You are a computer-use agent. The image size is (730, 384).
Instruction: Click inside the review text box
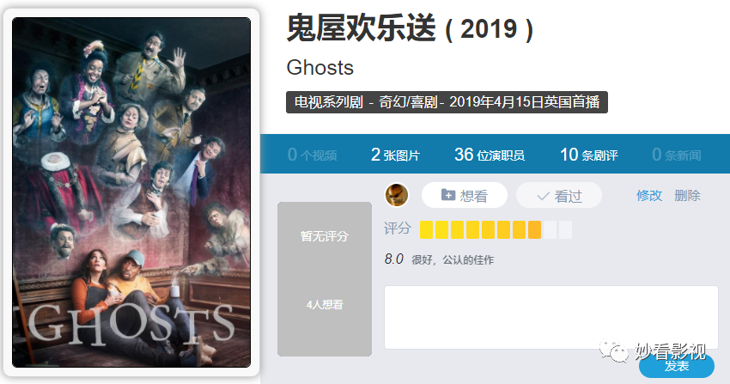tap(551, 318)
